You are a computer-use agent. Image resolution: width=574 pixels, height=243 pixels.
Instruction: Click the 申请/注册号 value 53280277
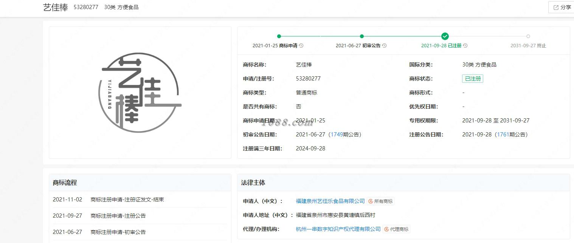point(308,79)
